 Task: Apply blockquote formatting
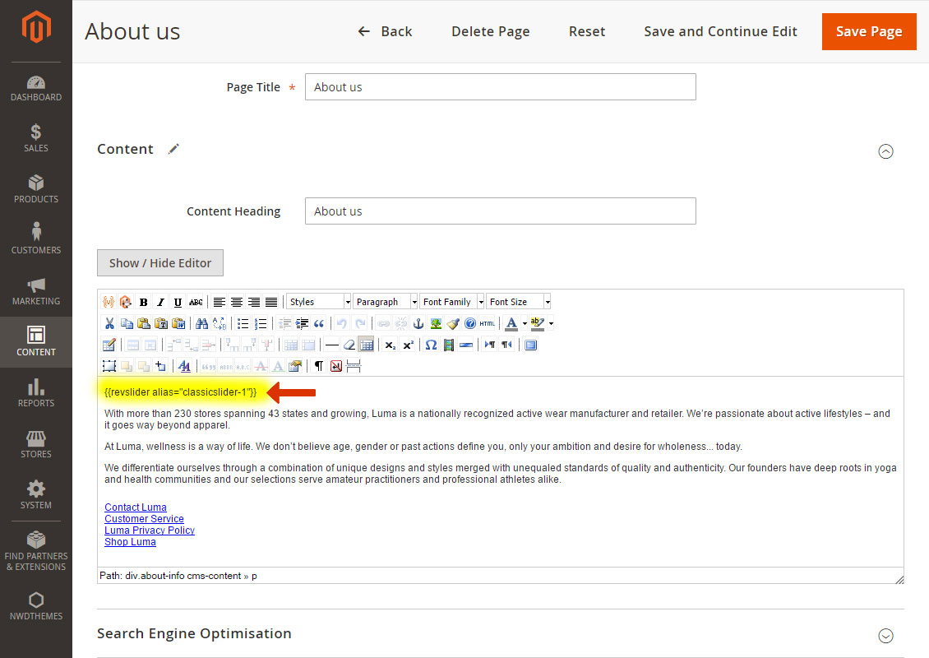tap(319, 324)
